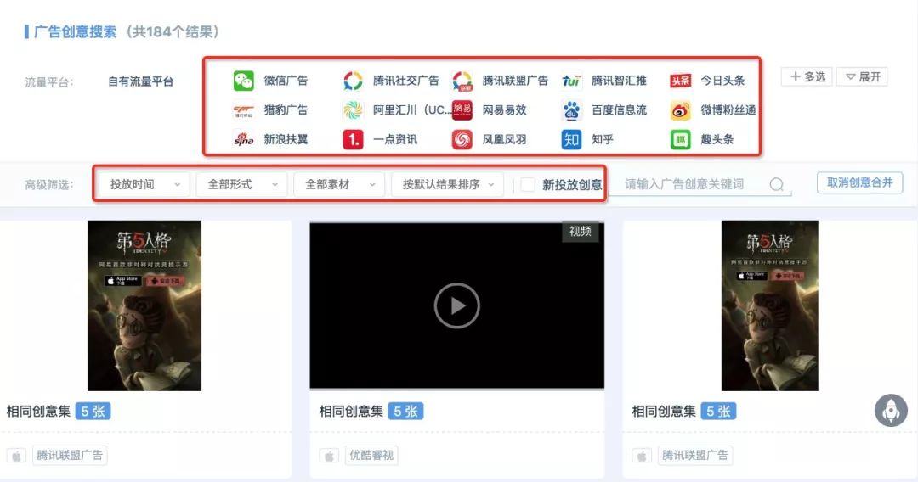Click the 今日头条 label
The width and height of the screenshot is (918, 482).
pyautogui.click(x=722, y=81)
